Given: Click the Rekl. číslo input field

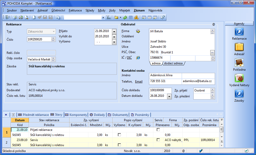Looking at the screenshot, I should 41,53.
